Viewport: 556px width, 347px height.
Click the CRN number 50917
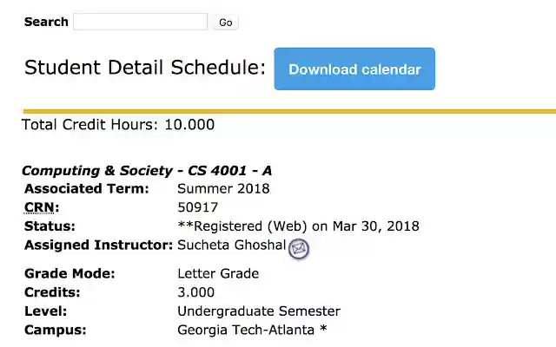click(198, 207)
